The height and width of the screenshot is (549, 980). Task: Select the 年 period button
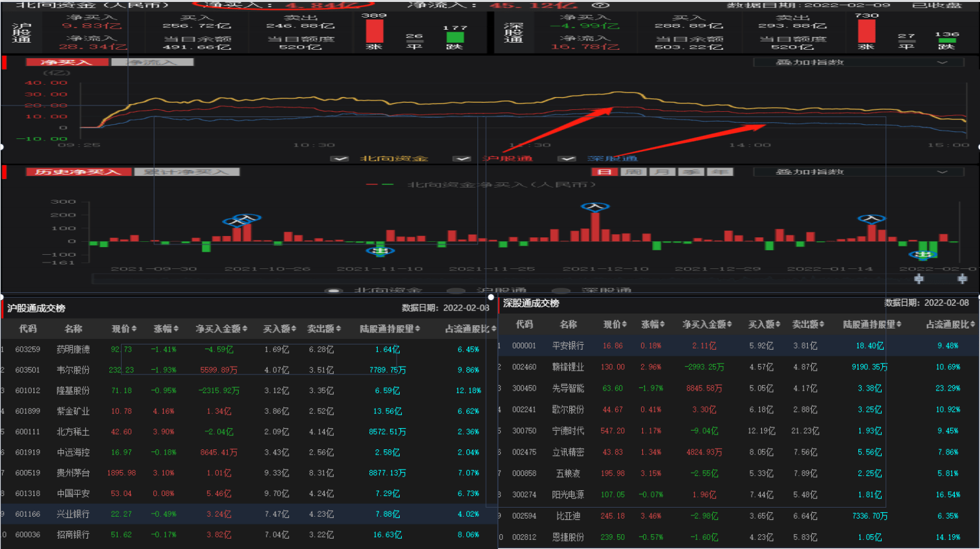(x=719, y=172)
